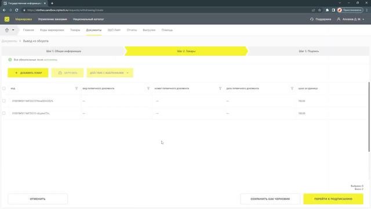Expand the product group selector with shirt icon
Image resolution: width=371 pixels, height=209 pixels.
[9, 30]
